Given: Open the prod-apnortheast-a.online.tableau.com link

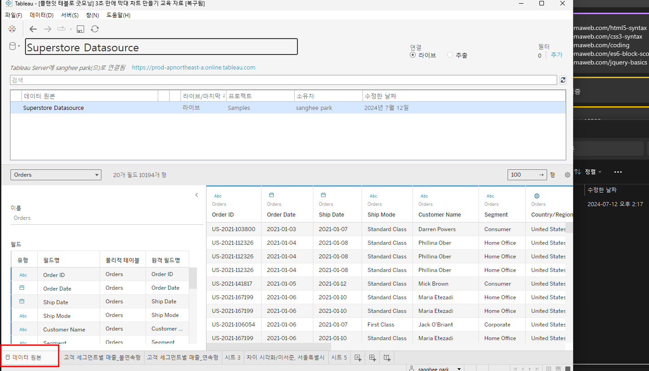Looking at the screenshot, I should (x=194, y=67).
